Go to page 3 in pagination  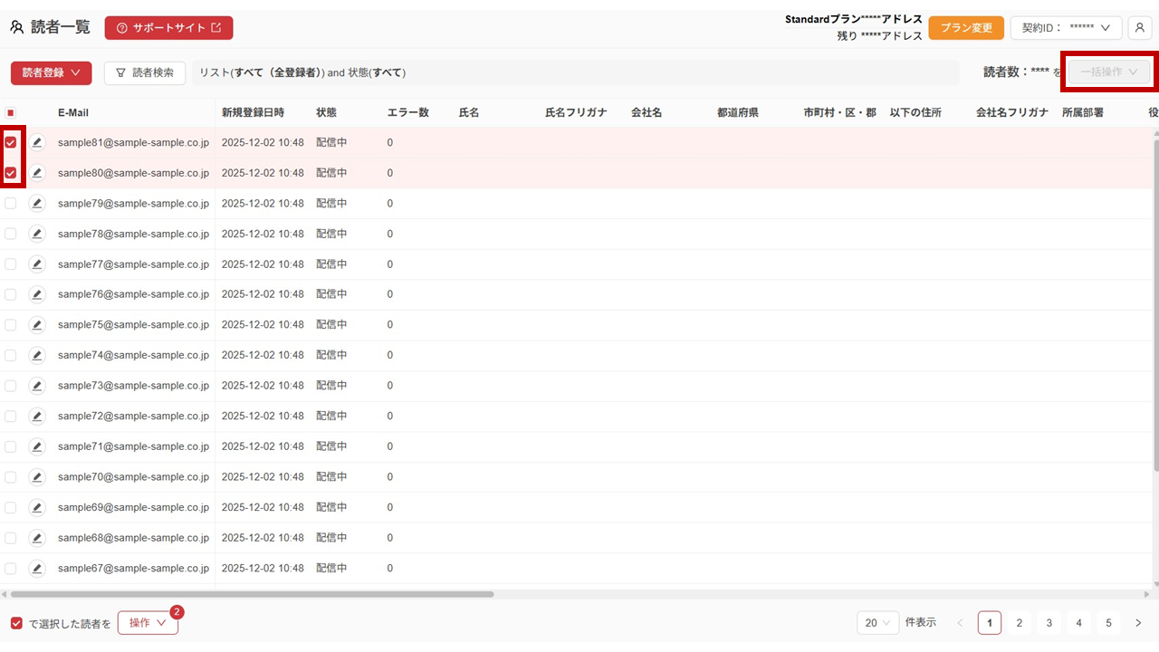click(x=1049, y=623)
